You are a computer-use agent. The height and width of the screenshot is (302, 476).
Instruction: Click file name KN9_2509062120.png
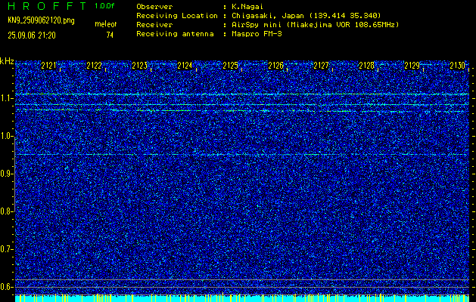[41, 21]
